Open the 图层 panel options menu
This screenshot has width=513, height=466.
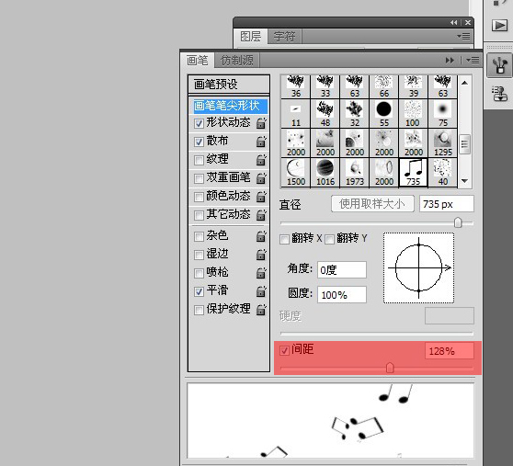point(464,36)
